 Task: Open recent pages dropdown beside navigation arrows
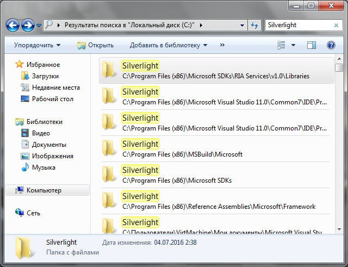[x=39, y=26]
